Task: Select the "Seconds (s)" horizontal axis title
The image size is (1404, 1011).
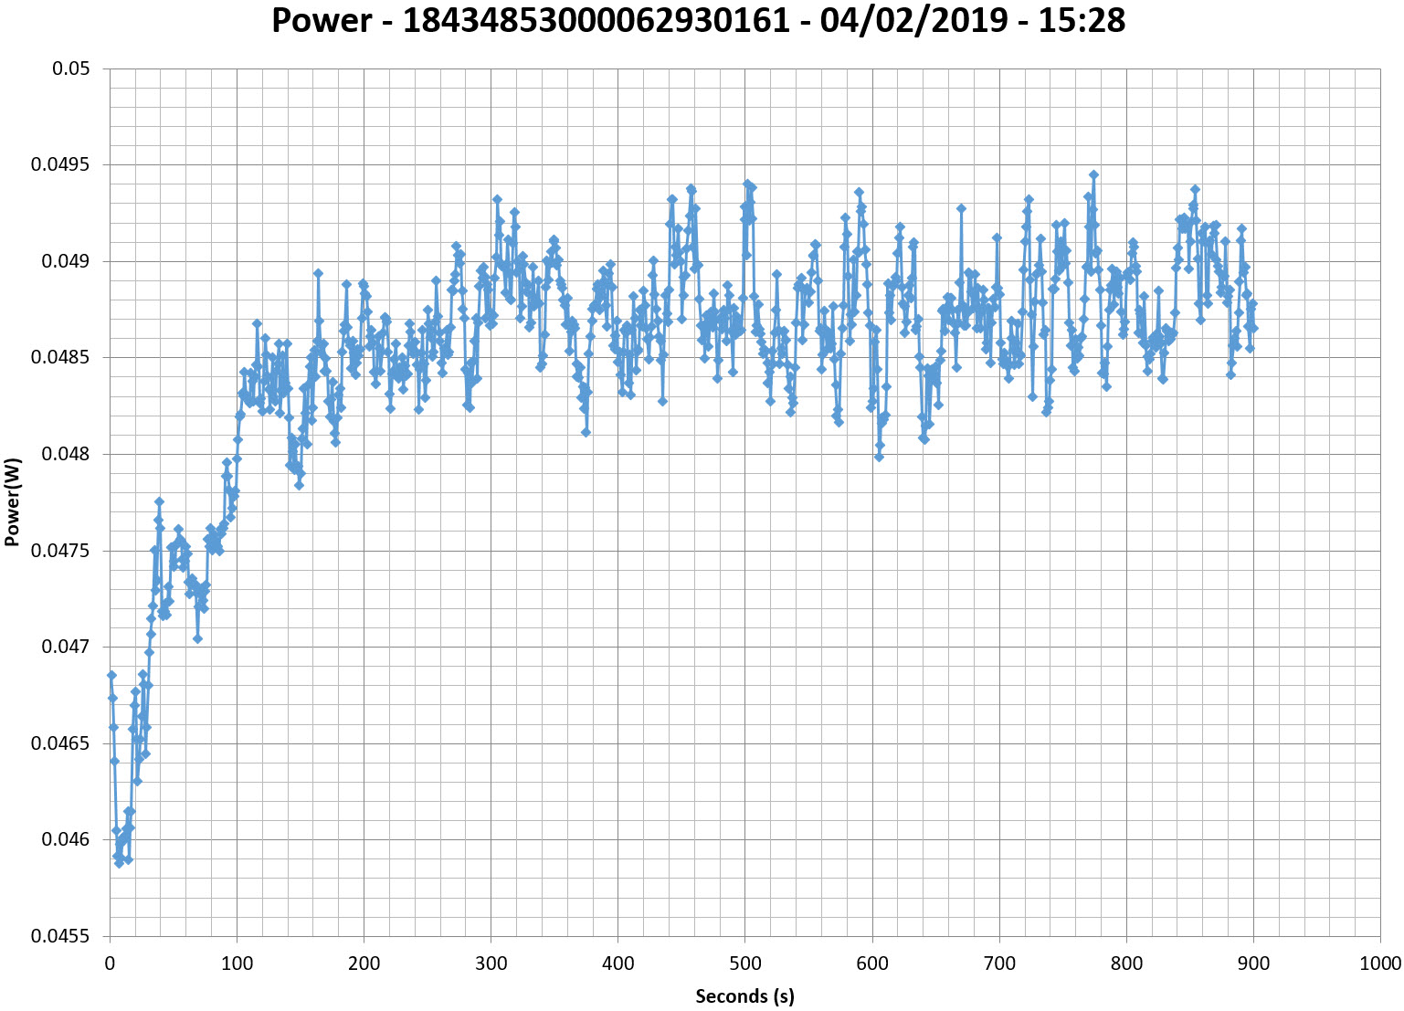Action: click(744, 995)
